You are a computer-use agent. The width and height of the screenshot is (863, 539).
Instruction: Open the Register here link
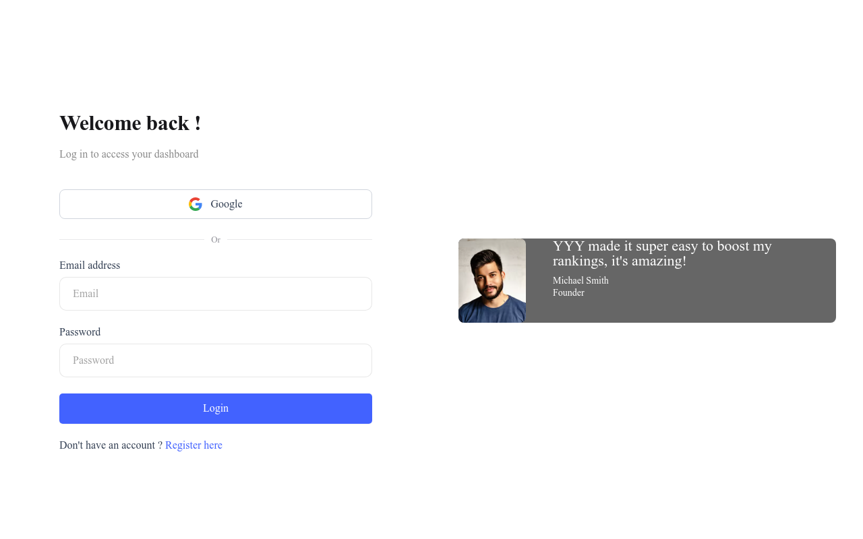(194, 445)
